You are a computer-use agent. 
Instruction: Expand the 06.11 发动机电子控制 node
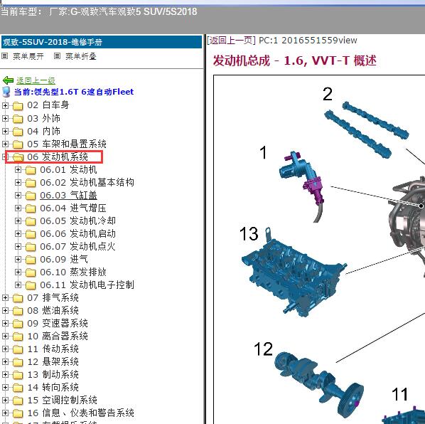[18, 285]
